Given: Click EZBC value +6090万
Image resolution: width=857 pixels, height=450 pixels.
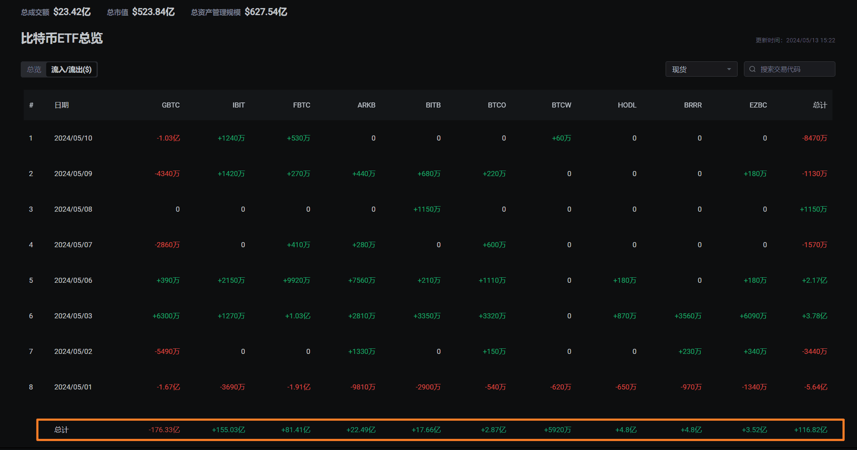Looking at the screenshot, I should 753,316.
